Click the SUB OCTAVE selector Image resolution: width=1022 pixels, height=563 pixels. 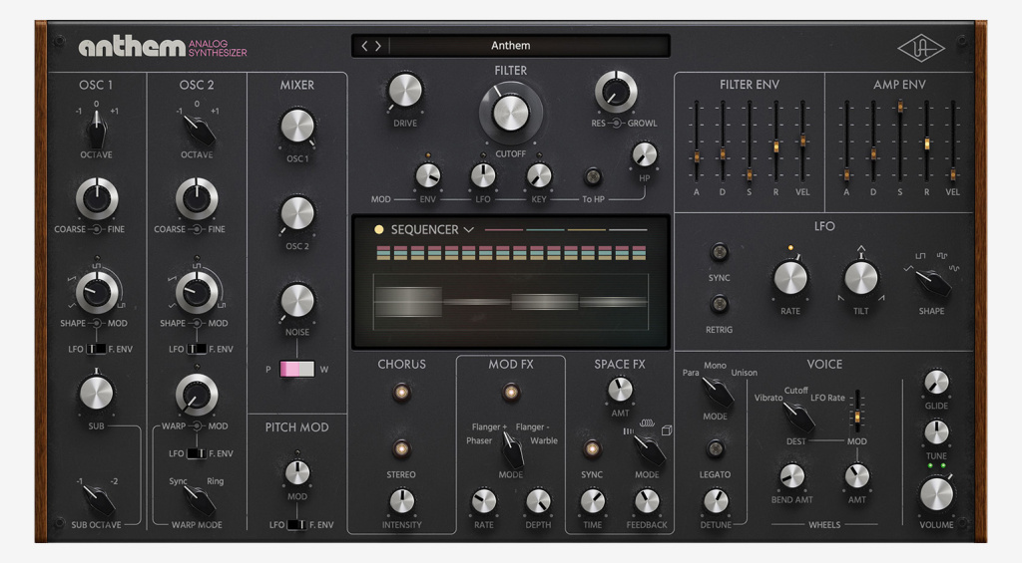click(98, 500)
